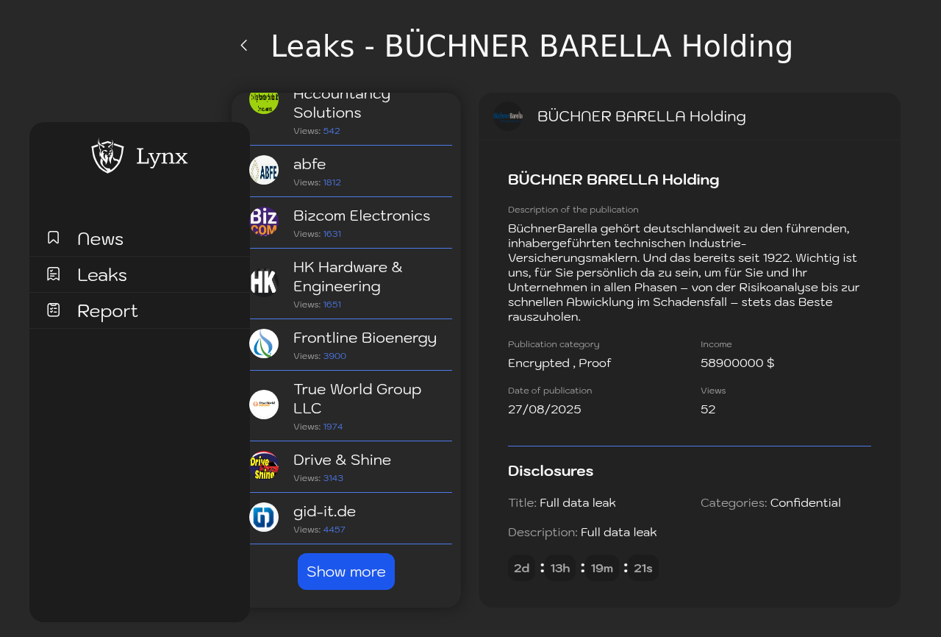Click the Accountancy Solutions logo
Screen dimensions: 941x637
click(x=264, y=103)
